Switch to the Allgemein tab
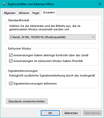Screen dimensions: 104x118 click(x=10, y=13)
